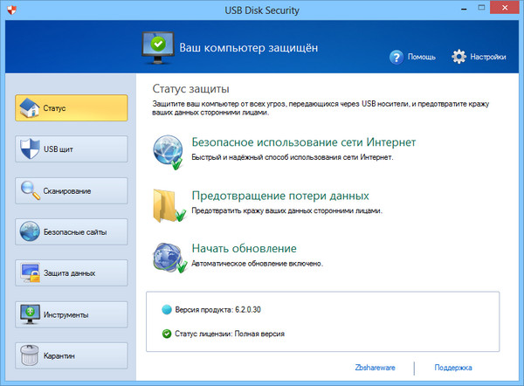Viewport: 524px width, 386px height.
Task: Click the magnifier icon for Сканирование
Action: [29, 190]
